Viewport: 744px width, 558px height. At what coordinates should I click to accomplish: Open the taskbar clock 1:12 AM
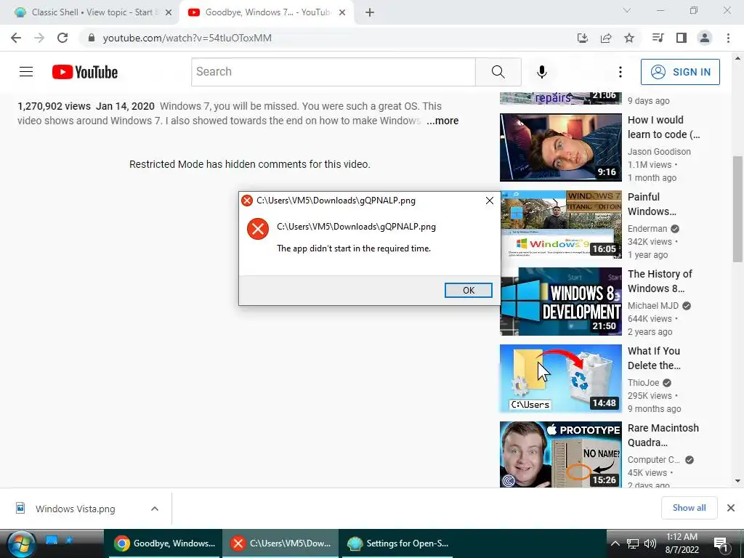click(x=682, y=543)
